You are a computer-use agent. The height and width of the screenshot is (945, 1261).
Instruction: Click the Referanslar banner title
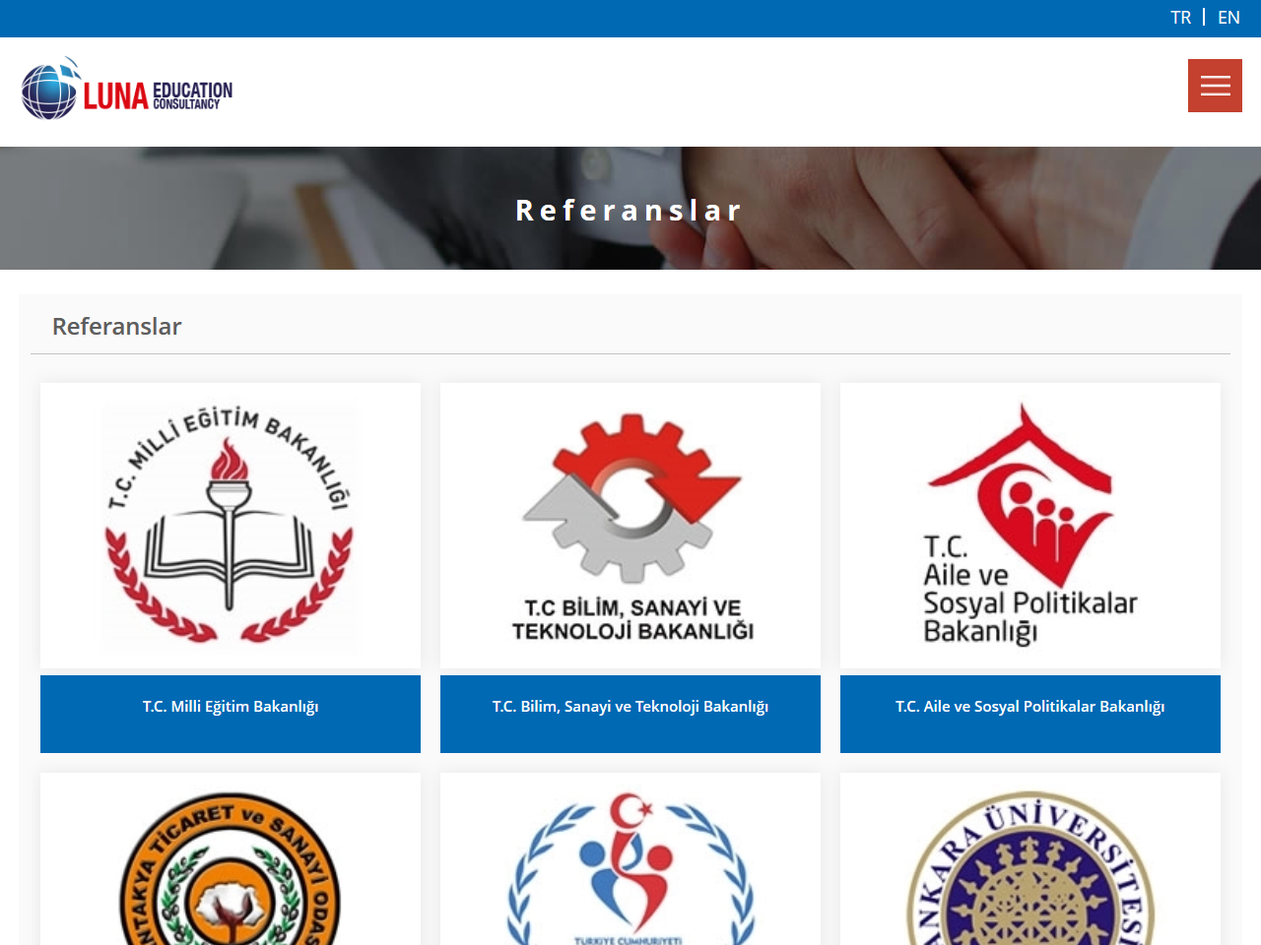629,211
